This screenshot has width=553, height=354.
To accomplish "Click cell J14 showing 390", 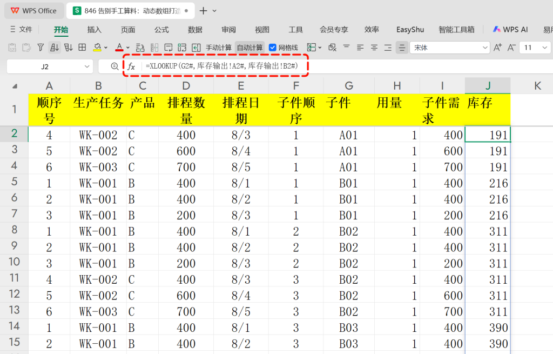I will pyautogui.click(x=488, y=327).
